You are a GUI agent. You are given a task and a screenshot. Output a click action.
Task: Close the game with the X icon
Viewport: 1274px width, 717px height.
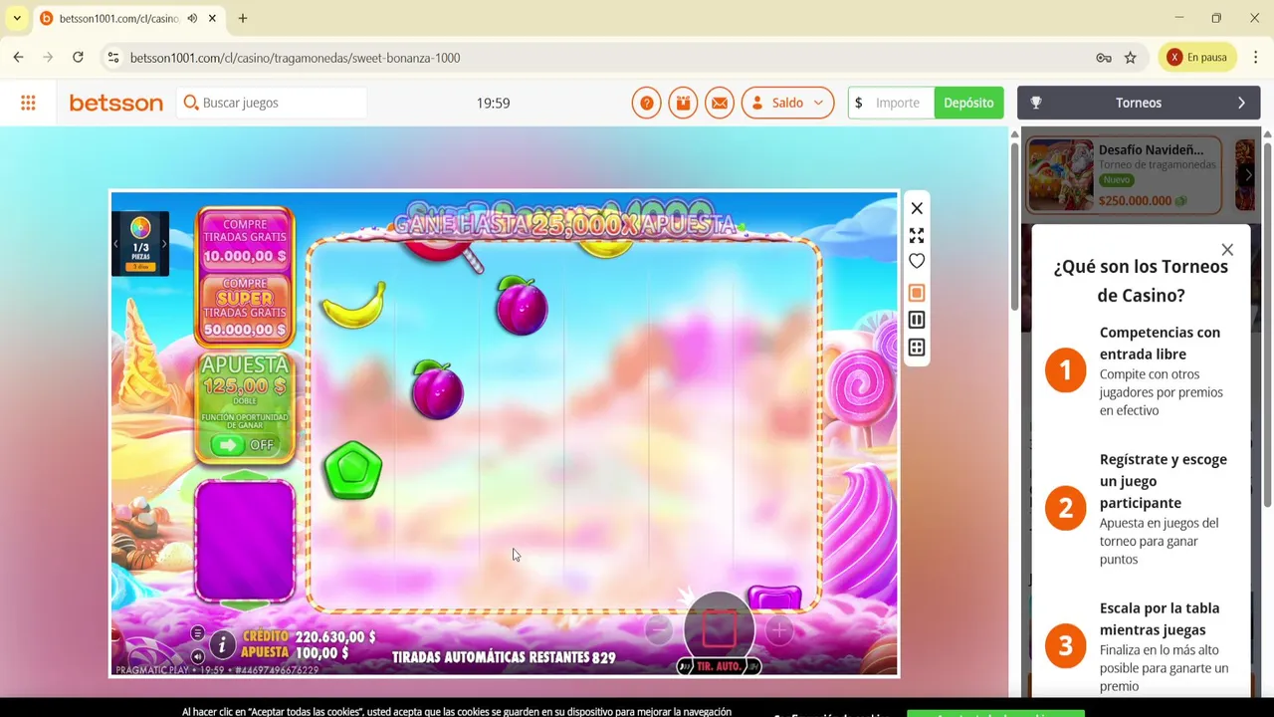[917, 208]
